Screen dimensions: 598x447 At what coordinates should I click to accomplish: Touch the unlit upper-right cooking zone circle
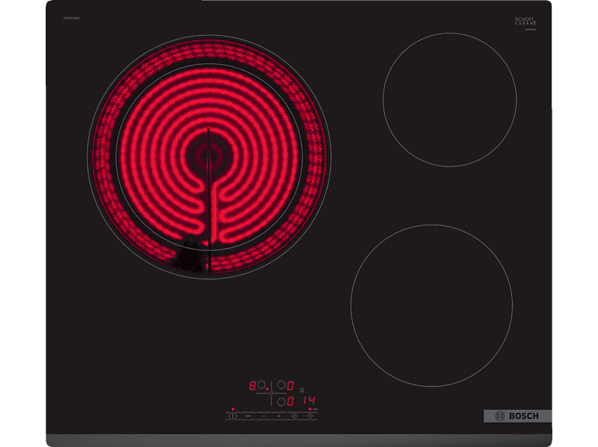tap(450, 100)
